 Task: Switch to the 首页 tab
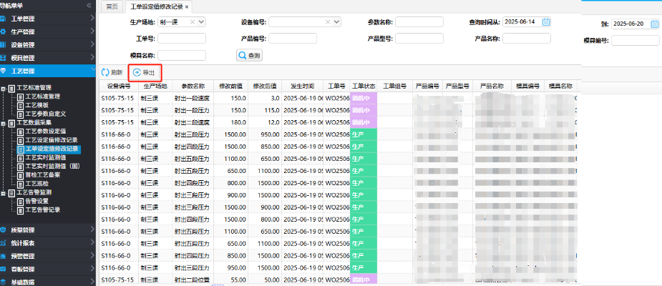(x=111, y=6)
